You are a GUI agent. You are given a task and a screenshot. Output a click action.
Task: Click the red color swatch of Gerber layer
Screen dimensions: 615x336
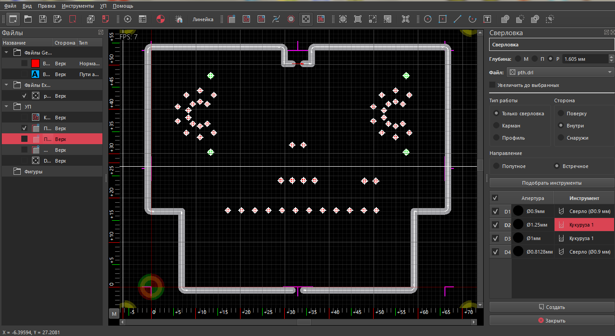pyautogui.click(x=35, y=64)
